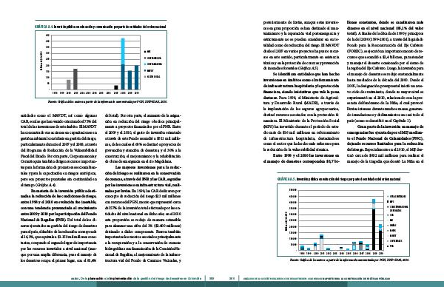The width and height of the screenshot is (444, 287).
Task: Click the source caption under Gráfica A.4
Action: (107, 101)
